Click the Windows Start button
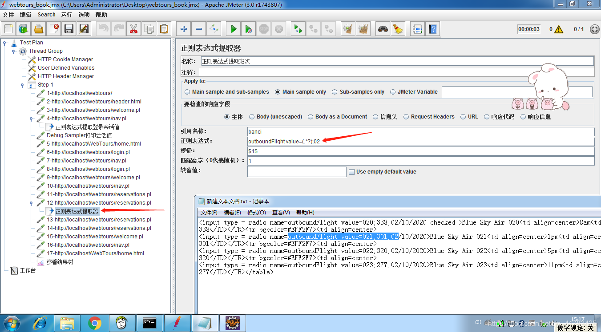Image resolution: width=601 pixels, height=332 pixels. pyautogui.click(x=12, y=324)
